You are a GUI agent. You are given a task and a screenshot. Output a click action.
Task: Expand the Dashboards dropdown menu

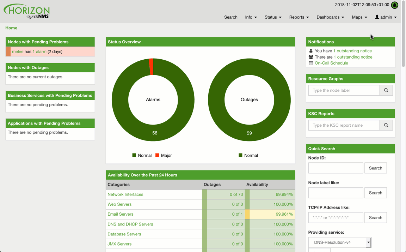coord(330,17)
